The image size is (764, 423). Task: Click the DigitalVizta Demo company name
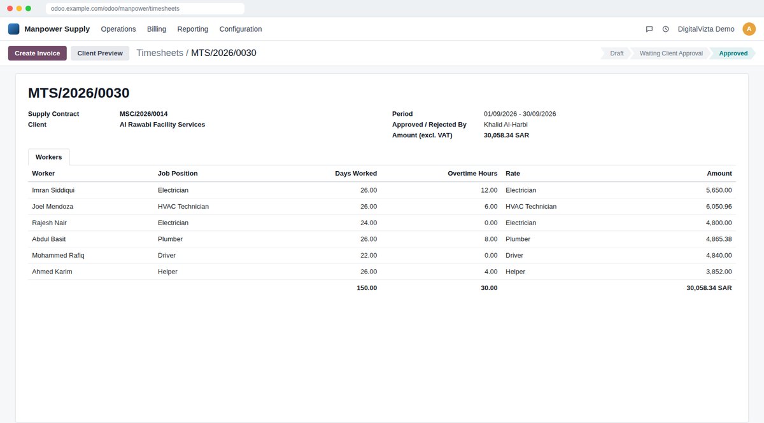click(706, 29)
